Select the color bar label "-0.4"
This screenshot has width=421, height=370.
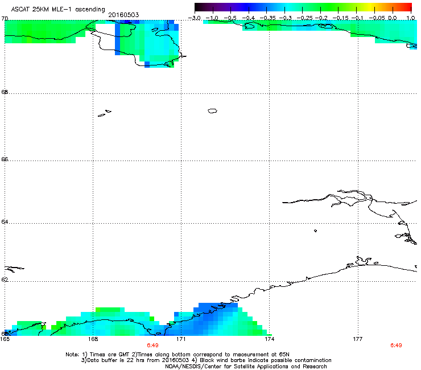249,18
